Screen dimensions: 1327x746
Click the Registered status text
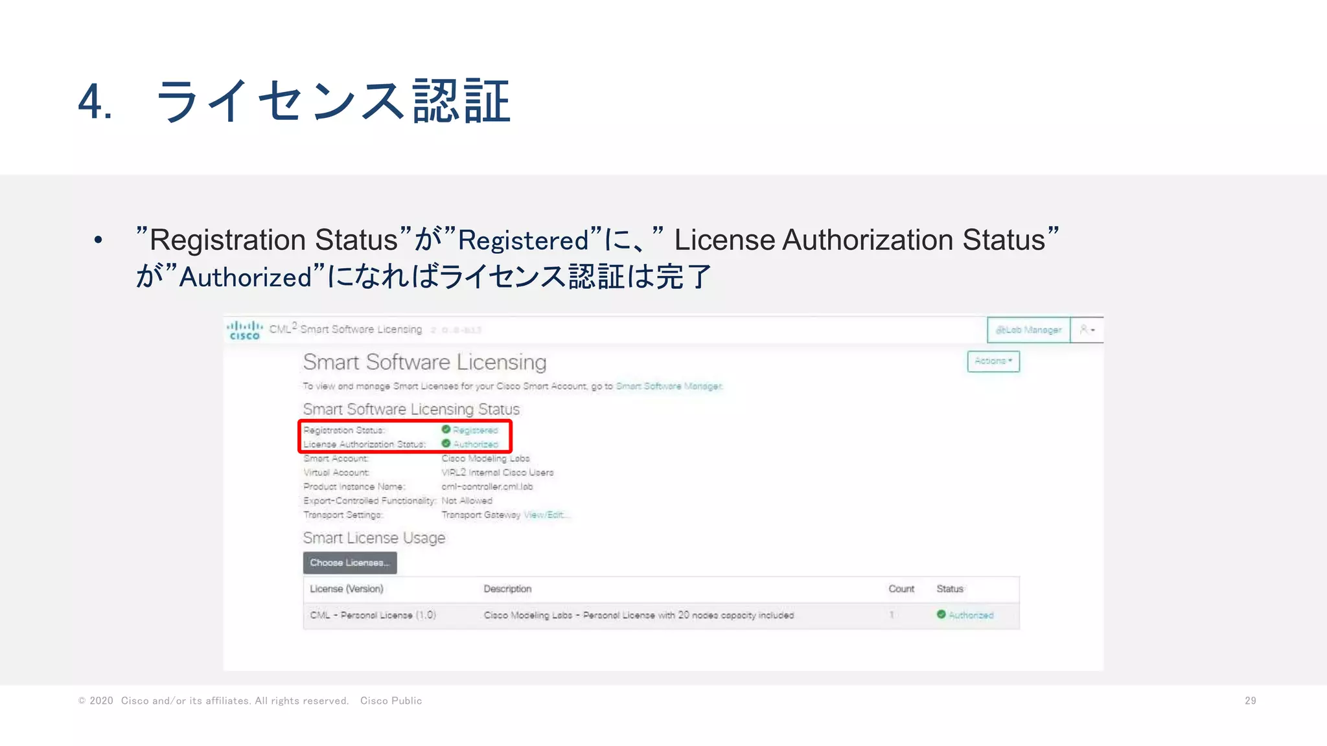pos(475,430)
